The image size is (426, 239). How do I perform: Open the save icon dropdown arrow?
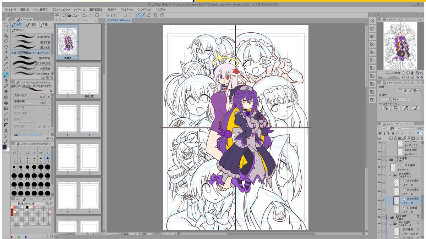(79, 15)
